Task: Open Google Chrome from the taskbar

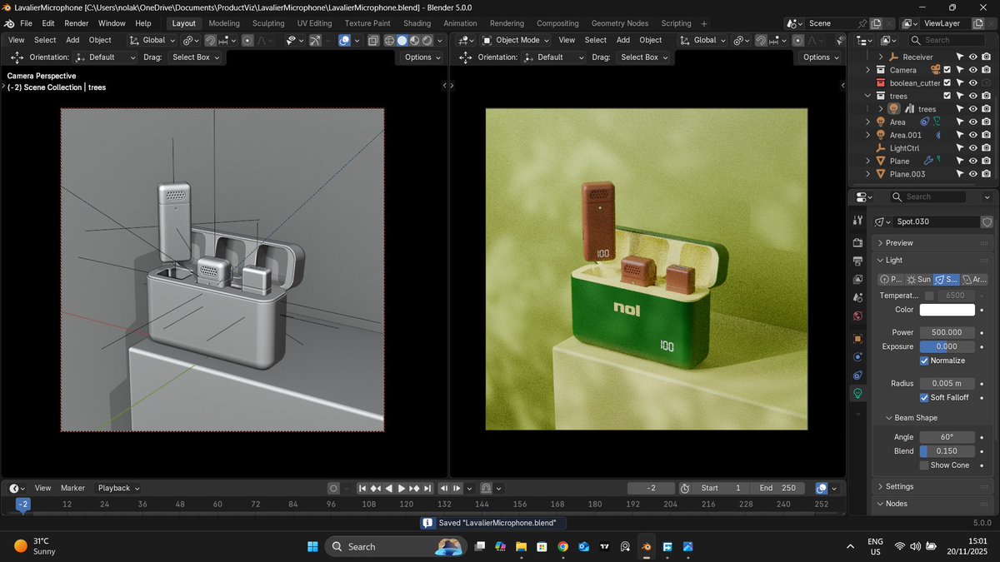Action: point(562,546)
